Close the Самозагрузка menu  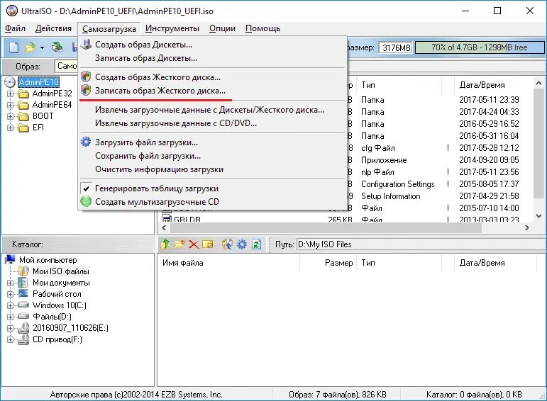[x=109, y=28]
